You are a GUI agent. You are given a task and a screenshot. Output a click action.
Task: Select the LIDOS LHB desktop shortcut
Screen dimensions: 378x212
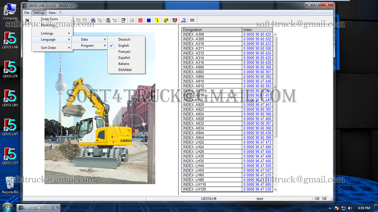(x=10, y=40)
